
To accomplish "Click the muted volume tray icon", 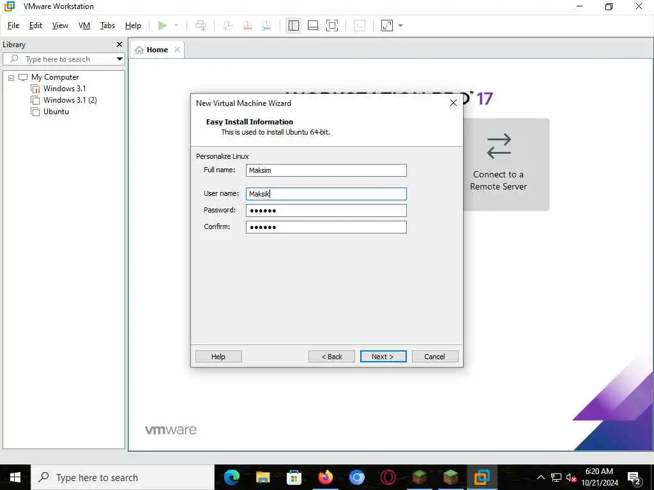I will click(x=571, y=477).
